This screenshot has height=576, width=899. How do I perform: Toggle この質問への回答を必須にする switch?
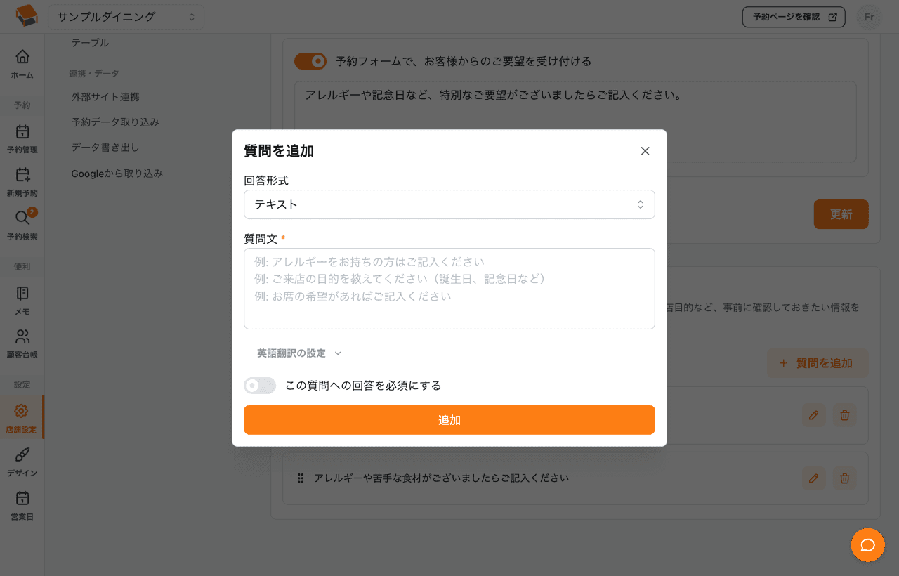point(260,386)
